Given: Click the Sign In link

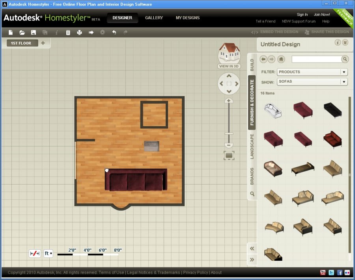Looking at the screenshot, I should 302,15.
